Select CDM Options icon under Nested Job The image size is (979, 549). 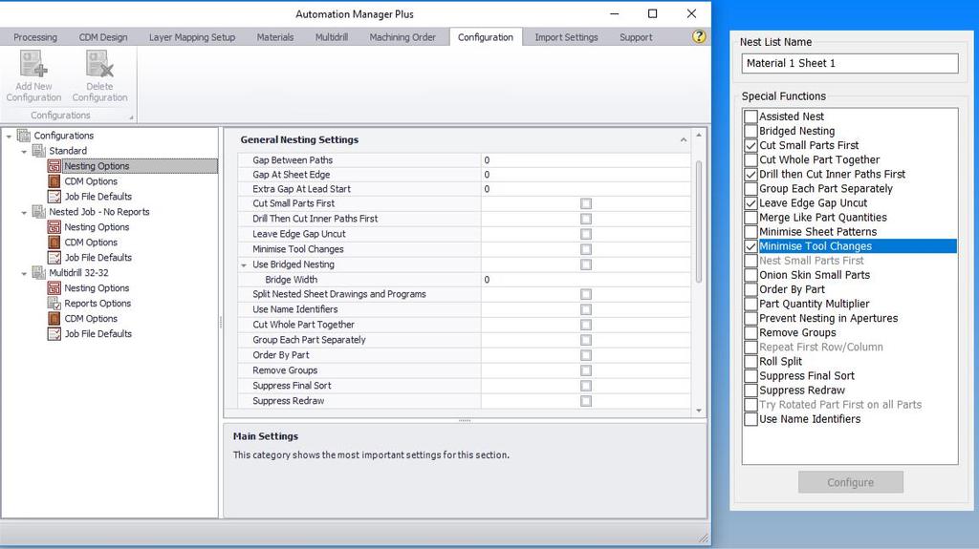tap(54, 243)
